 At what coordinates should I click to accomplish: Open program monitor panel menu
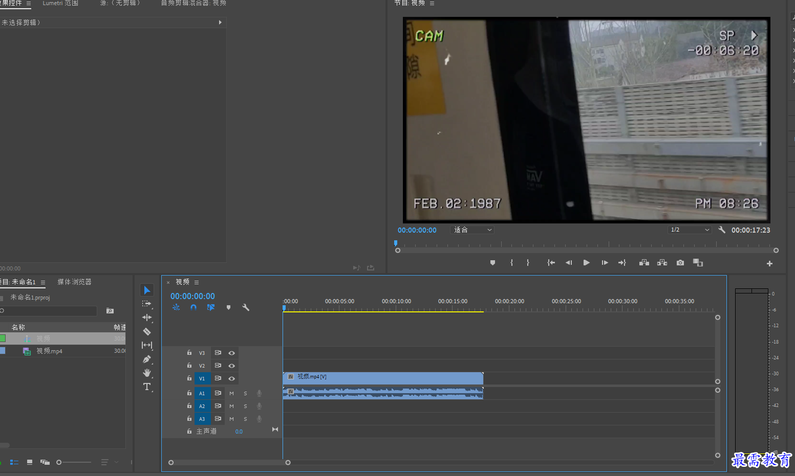432,3
